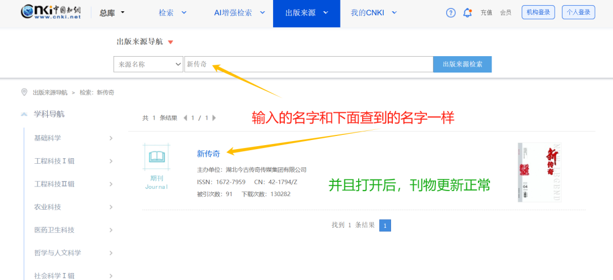Expand the 社会科学Ⅰ辑 category
The width and height of the screenshot is (613, 280).
click(73, 275)
